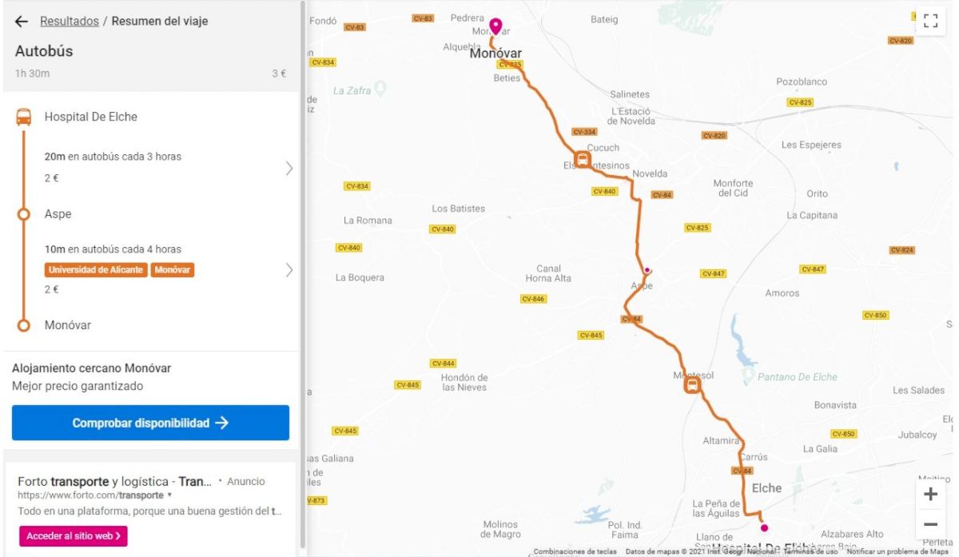Click the bus icon near Cucuch
Image resolution: width=959 pixels, height=557 pixels.
coord(582,159)
